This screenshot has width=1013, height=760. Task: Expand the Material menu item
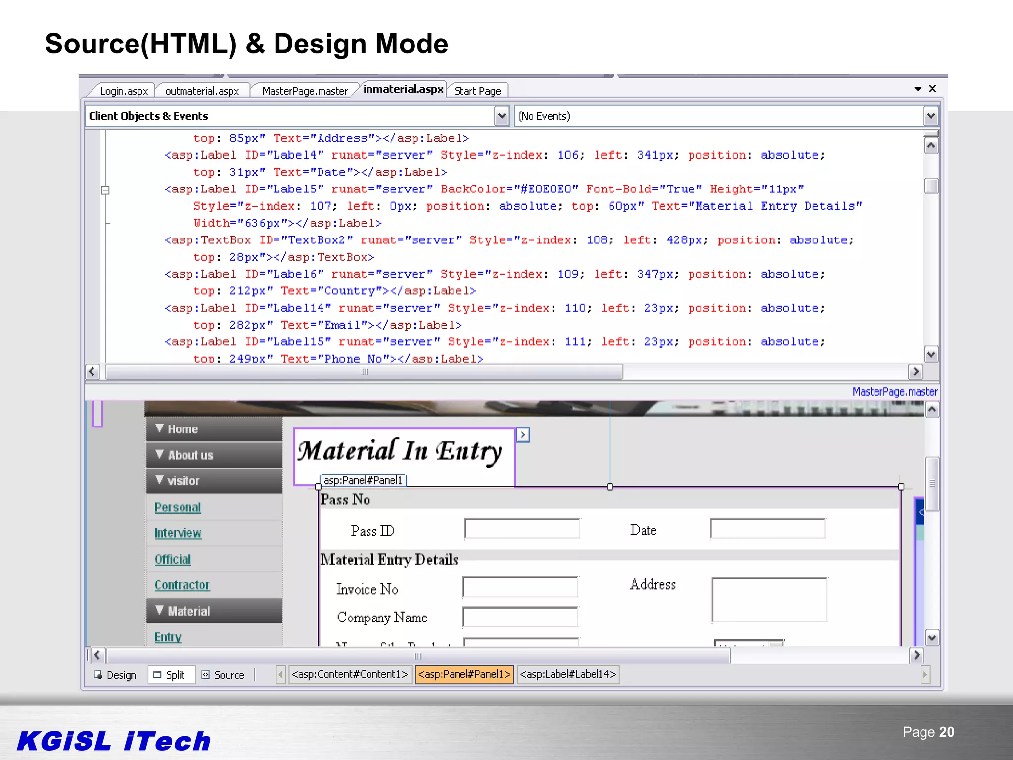pos(214,611)
